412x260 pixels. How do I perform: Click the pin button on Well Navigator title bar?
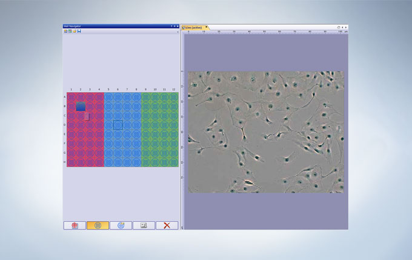tap(173, 26)
